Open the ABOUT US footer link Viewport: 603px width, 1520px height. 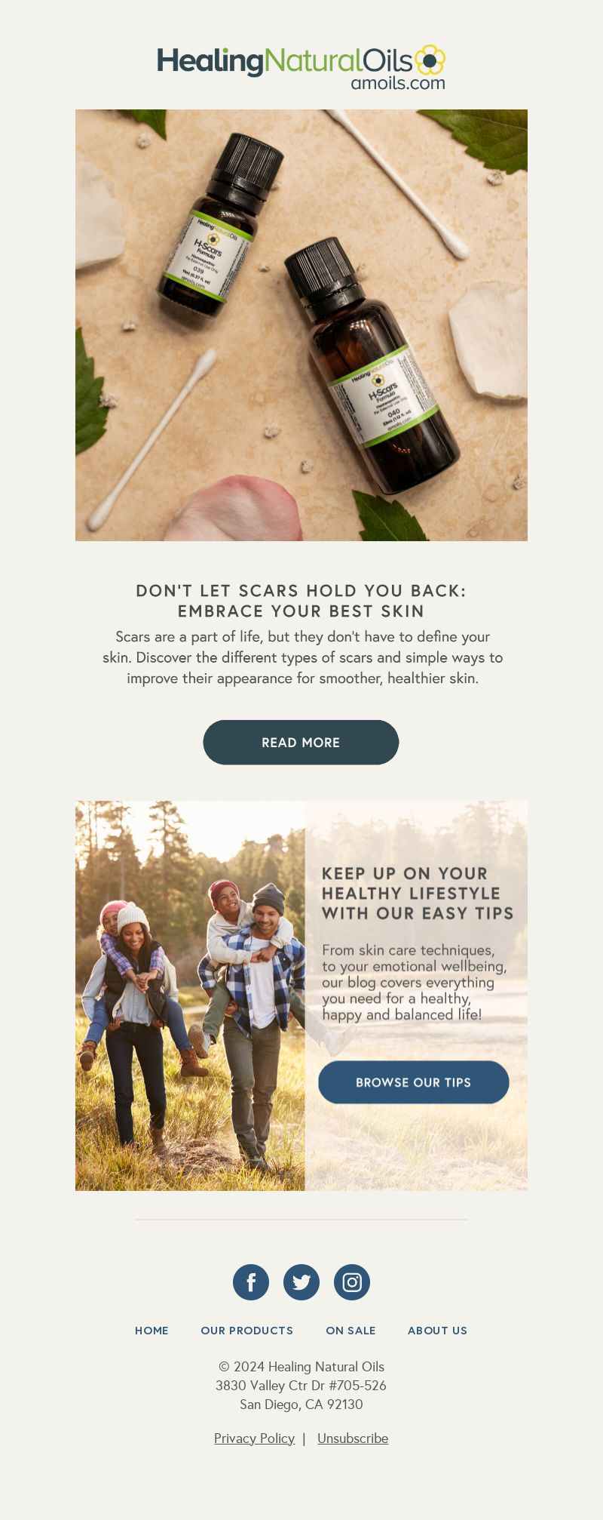(437, 1331)
